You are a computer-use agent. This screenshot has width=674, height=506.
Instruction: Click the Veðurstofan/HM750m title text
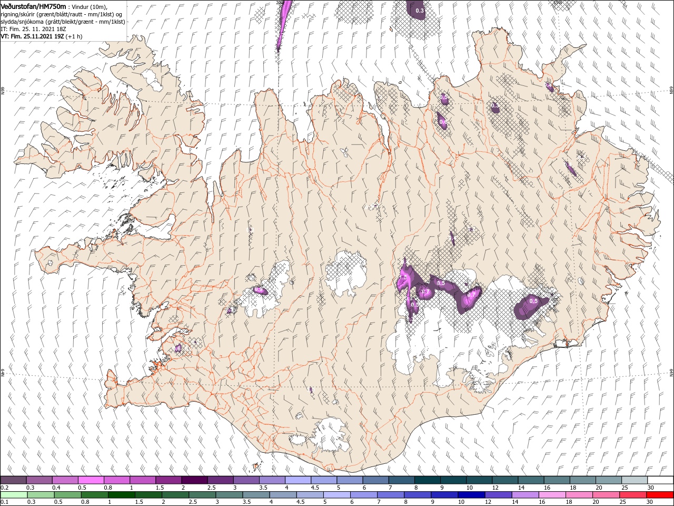[33, 6]
